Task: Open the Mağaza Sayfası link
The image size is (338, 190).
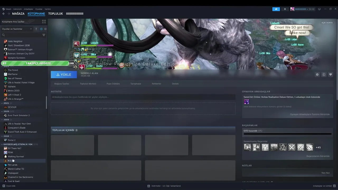Action: [62, 84]
